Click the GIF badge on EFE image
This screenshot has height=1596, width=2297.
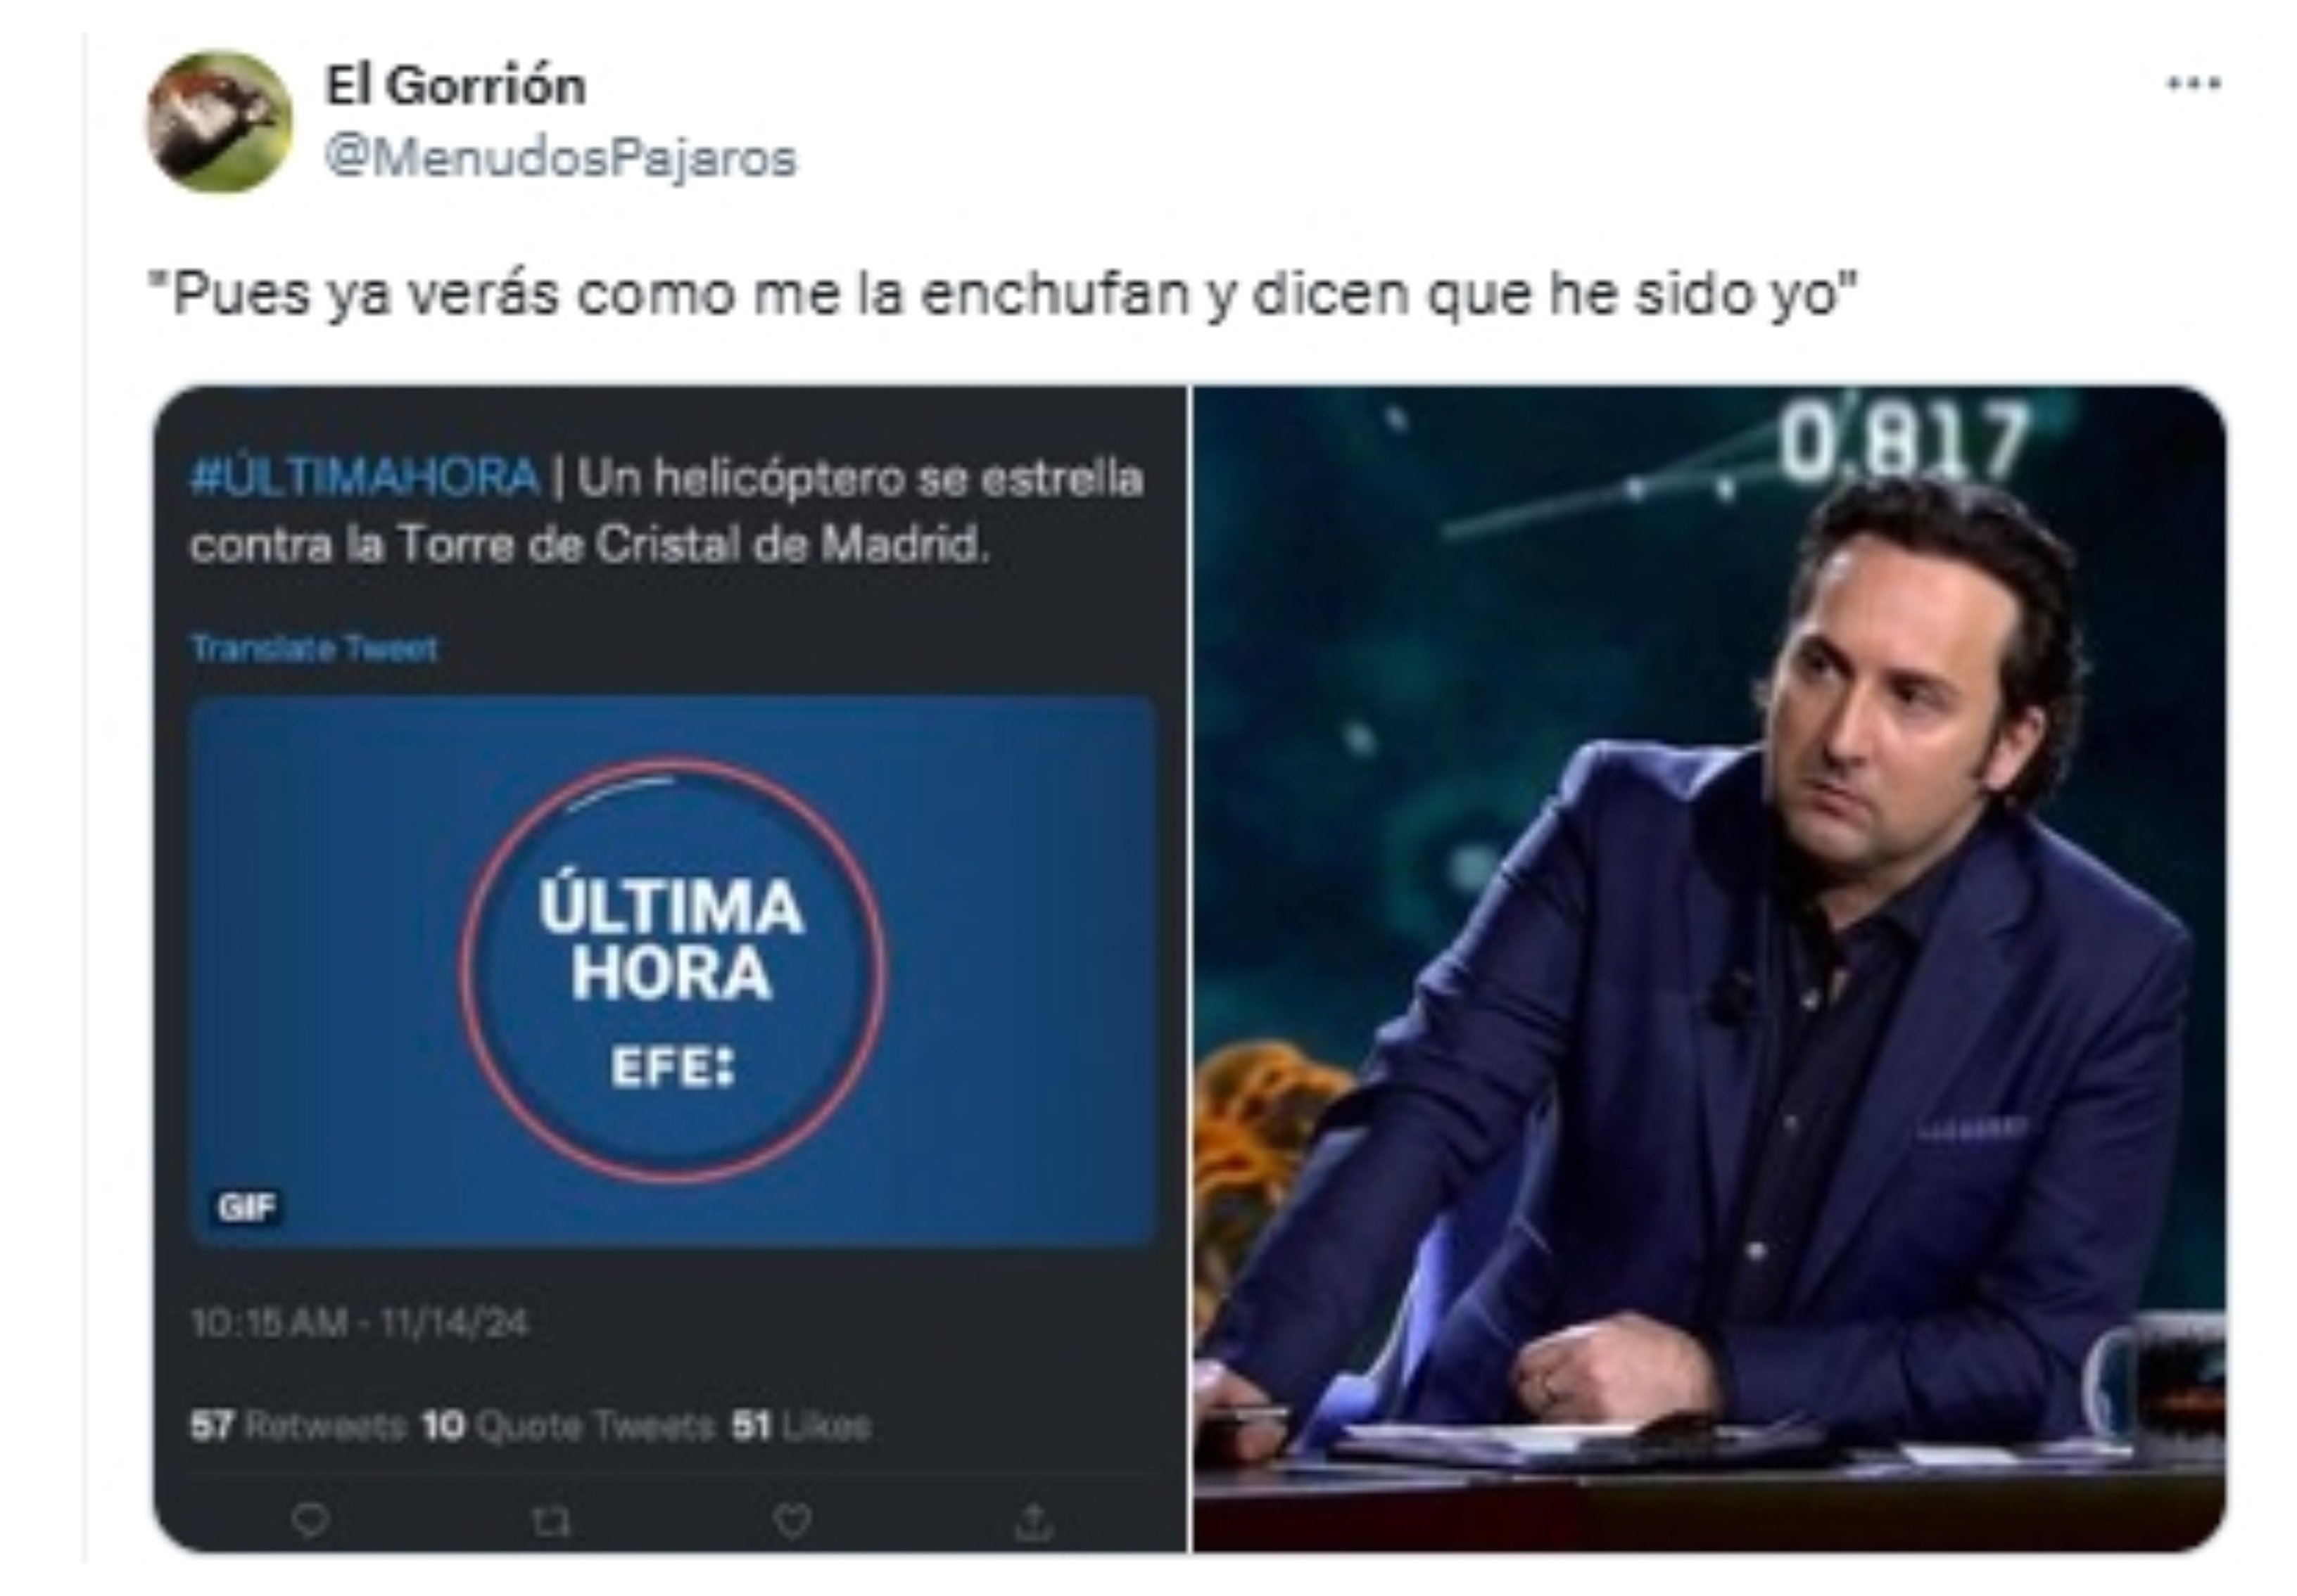pyautogui.click(x=246, y=1207)
